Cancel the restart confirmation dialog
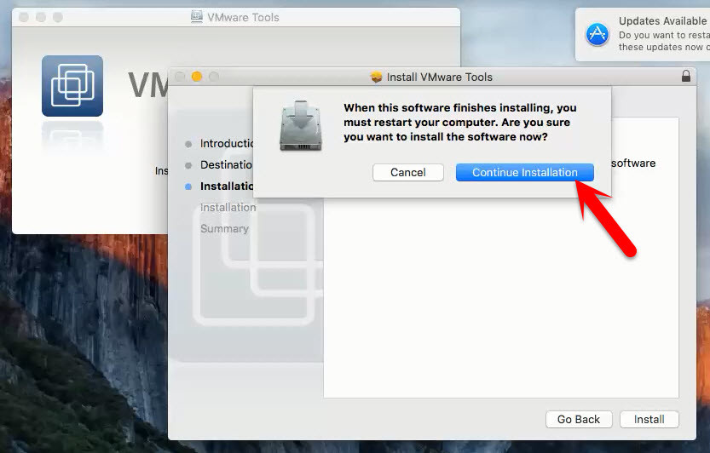 (x=407, y=172)
